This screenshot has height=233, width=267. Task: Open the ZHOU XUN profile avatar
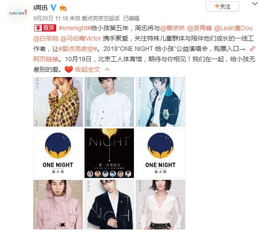tap(18, 13)
